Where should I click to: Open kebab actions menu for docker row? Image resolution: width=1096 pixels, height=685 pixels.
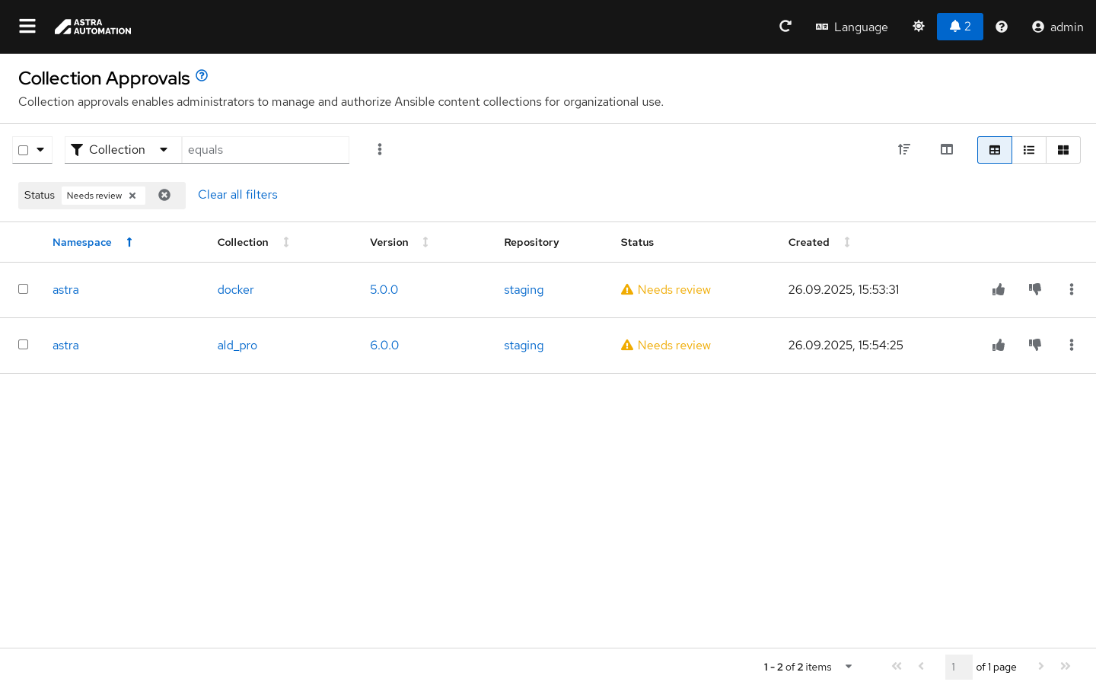coord(1071,290)
